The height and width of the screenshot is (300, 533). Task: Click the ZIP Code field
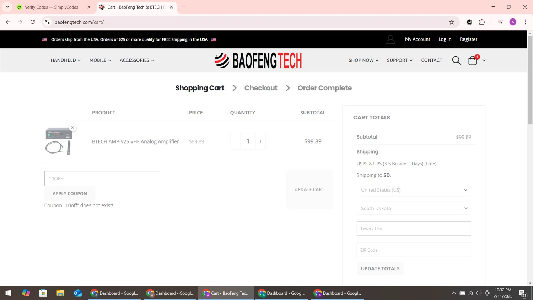coord(414,250)
